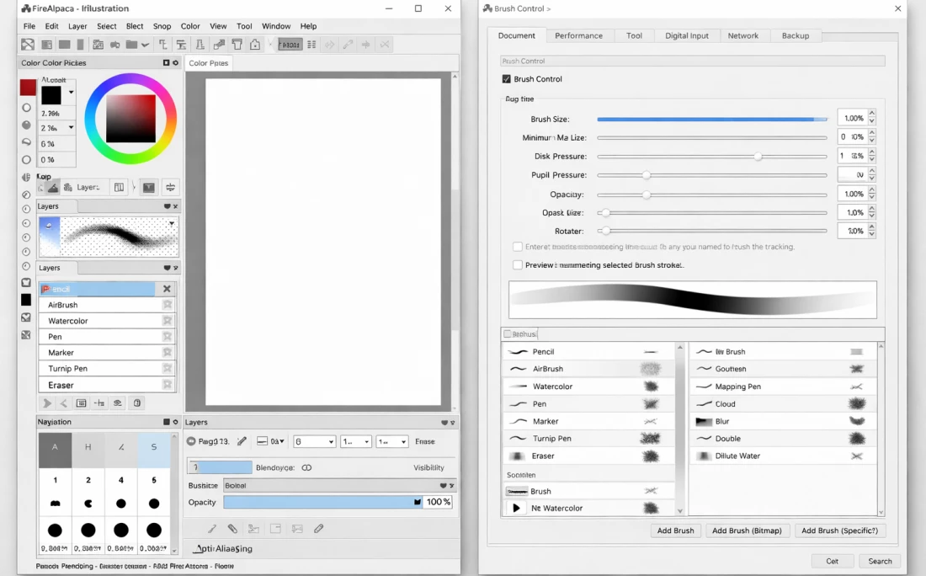The image size is (926, 576).
Task: Click the red foreground color swatch
Action: point(28,88)
